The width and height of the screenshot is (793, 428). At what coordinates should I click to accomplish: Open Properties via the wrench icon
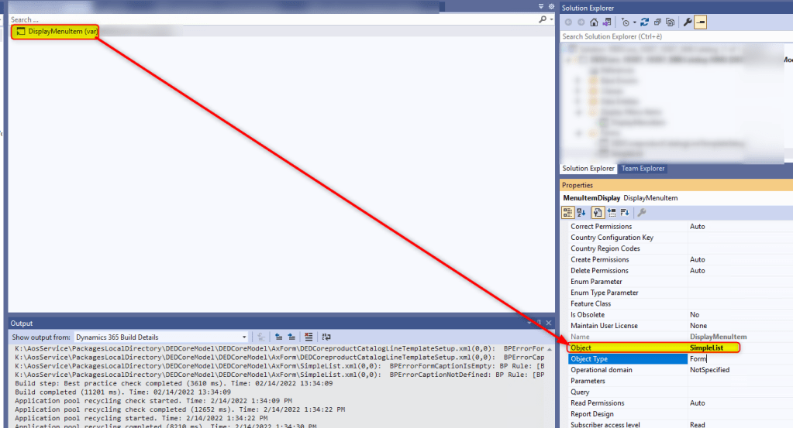click(687, 22)
